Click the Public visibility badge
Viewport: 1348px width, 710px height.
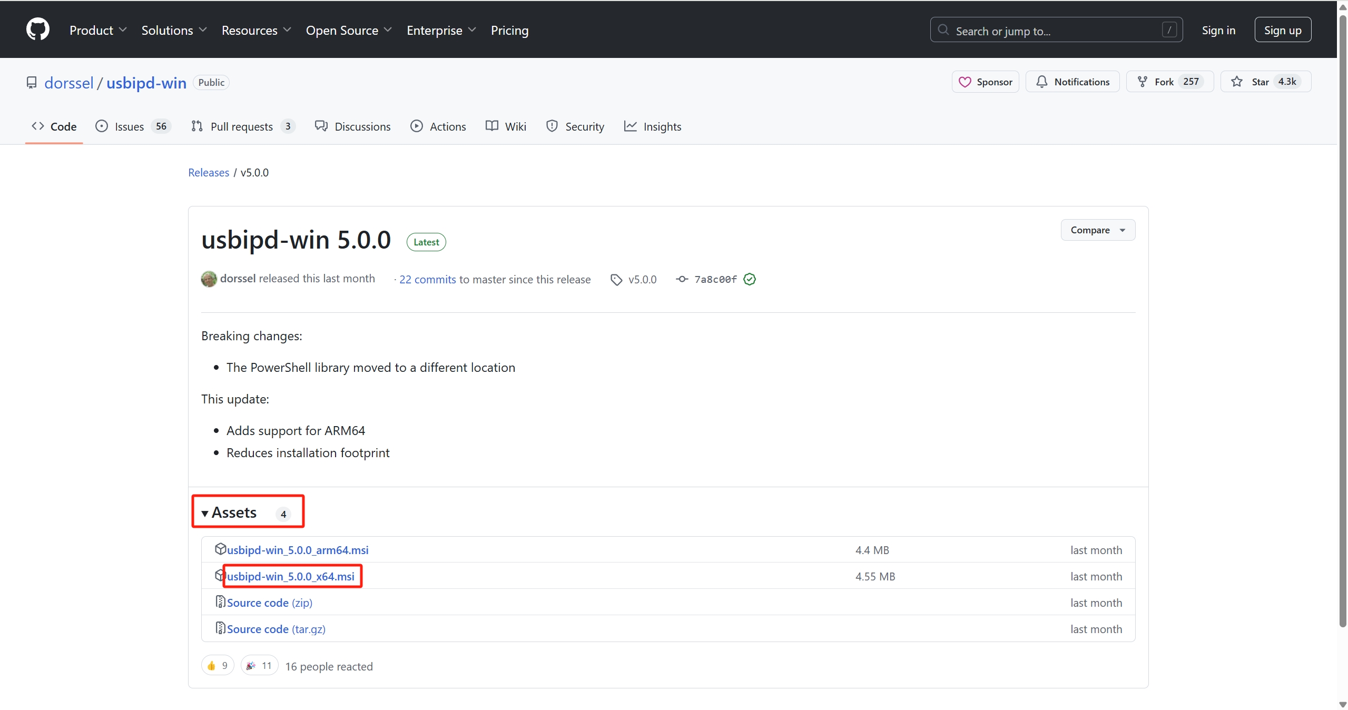pyautogui.click(x=211, y=83)
